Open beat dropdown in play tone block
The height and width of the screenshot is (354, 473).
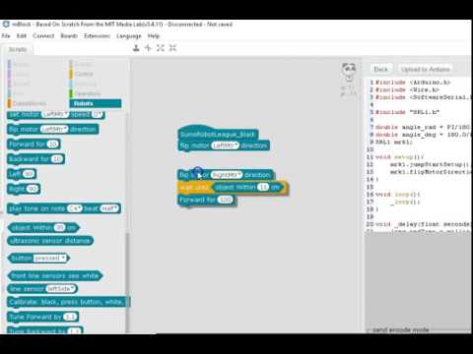(109, 208)
